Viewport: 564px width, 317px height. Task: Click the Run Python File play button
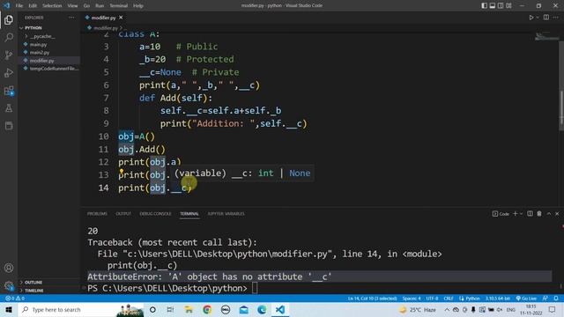click(531, 18)
